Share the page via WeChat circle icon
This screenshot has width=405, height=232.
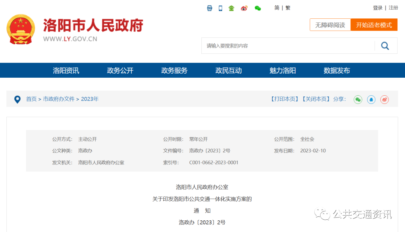(357, 99)
